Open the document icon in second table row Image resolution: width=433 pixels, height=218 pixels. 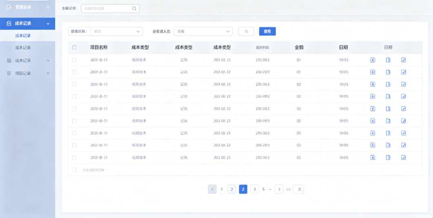(x=388, y=72)
